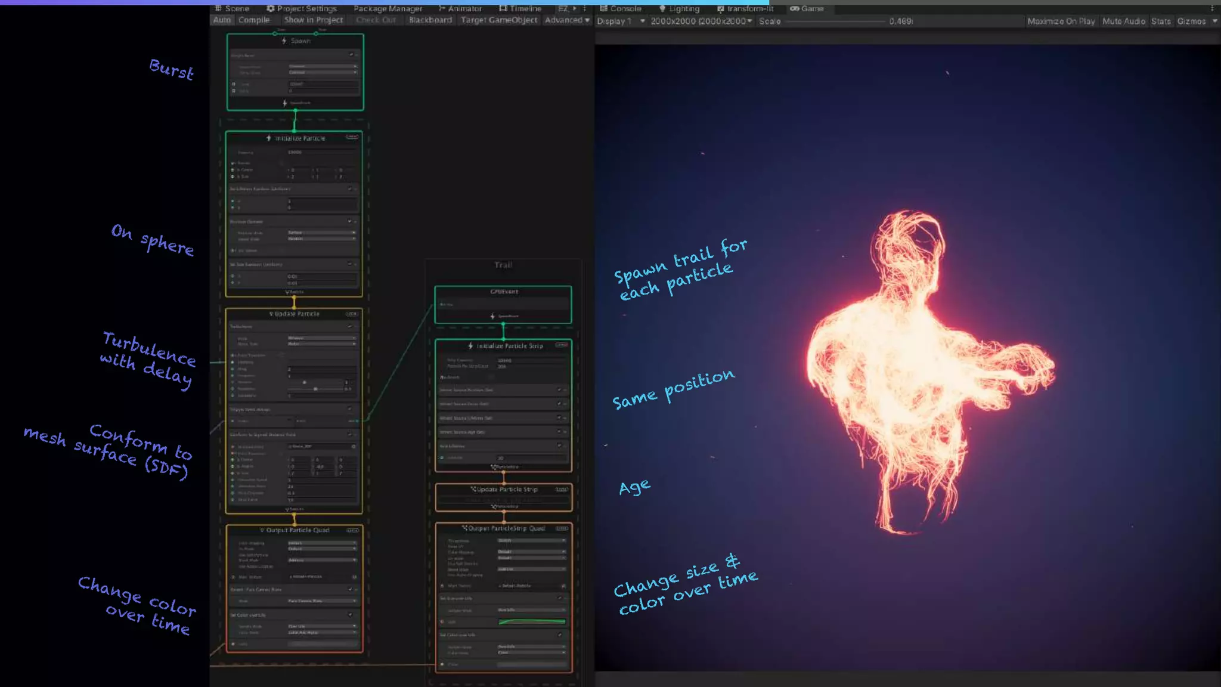Open the 2000x2000 resolution dropdown
This screenshot has height=687, width=1221.
(x=701, y=21)
